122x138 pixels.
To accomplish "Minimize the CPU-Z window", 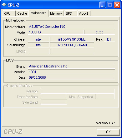I will [103, 5].
